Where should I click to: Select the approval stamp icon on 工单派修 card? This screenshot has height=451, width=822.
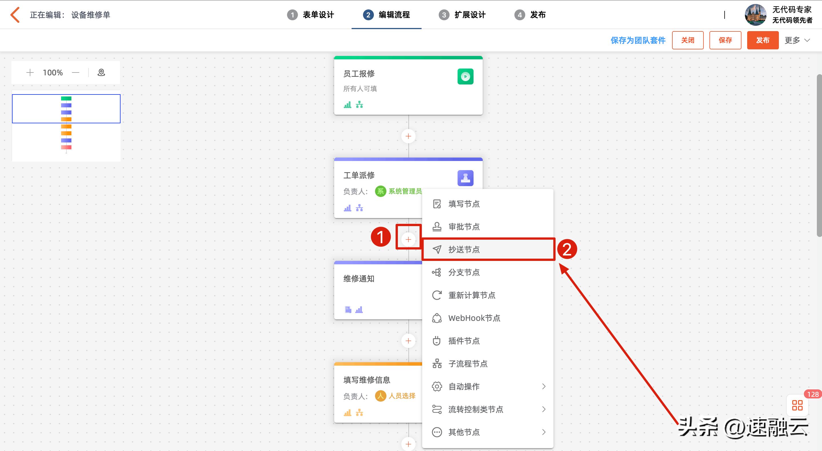pos(465,178)
